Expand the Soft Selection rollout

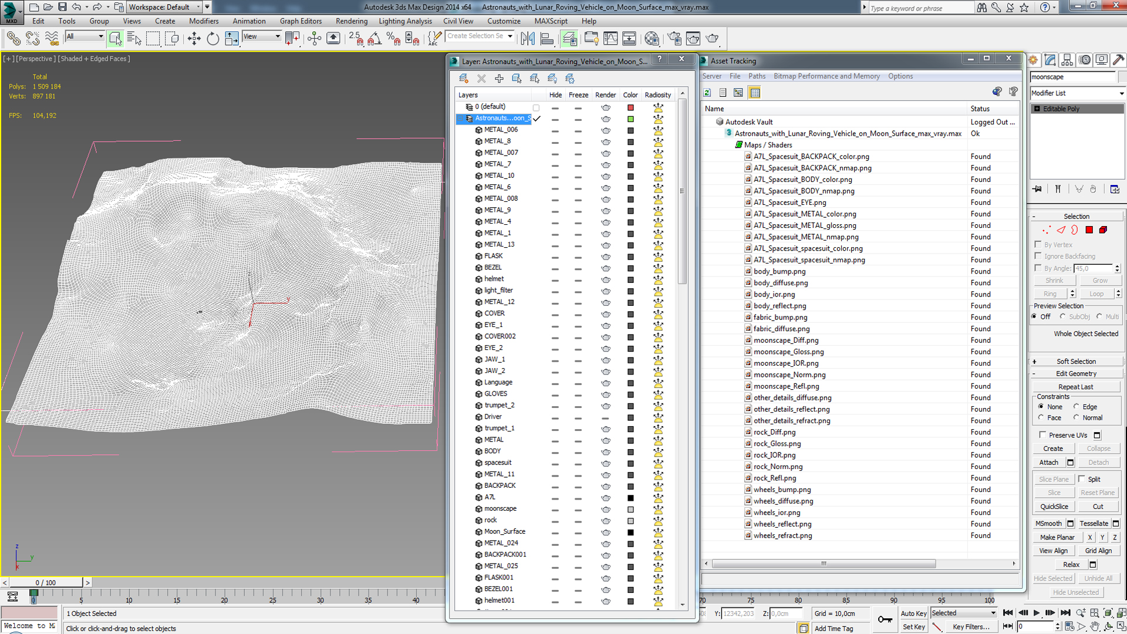[1076, 362]
